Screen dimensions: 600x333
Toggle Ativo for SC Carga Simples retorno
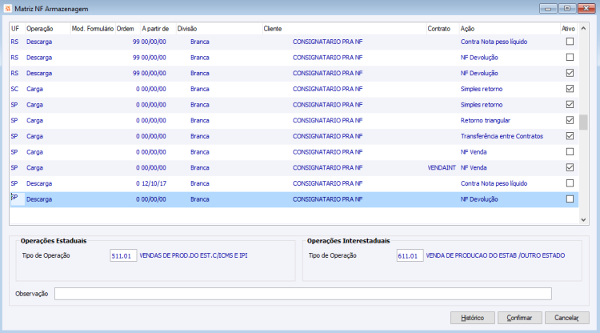(570, 89)
